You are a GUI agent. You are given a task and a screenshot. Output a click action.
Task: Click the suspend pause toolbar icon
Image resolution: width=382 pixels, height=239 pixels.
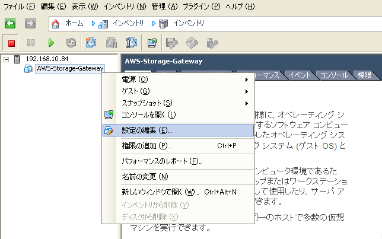coord(31,43)
